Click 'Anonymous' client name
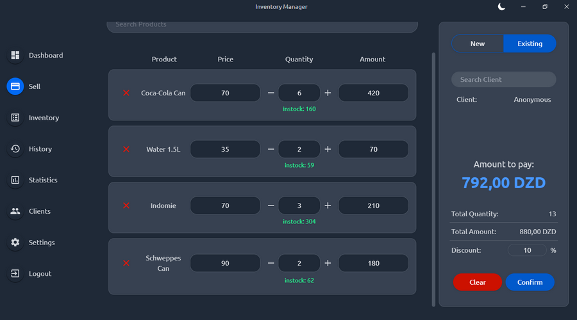 coord(533,100)
